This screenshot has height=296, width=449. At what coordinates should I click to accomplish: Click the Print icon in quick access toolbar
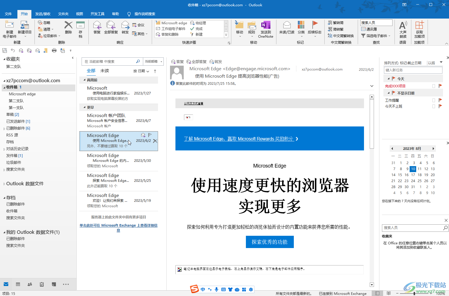(54, 51)
